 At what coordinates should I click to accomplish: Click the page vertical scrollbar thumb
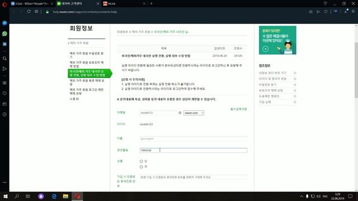[x=356, y=70]
